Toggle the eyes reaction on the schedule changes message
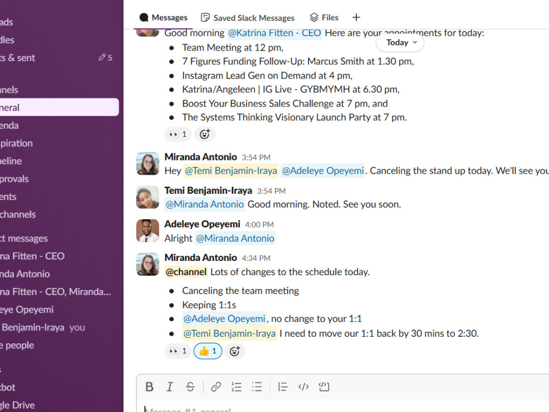The height and width of the screenshot is (412, 549). (x=178, y=351)
